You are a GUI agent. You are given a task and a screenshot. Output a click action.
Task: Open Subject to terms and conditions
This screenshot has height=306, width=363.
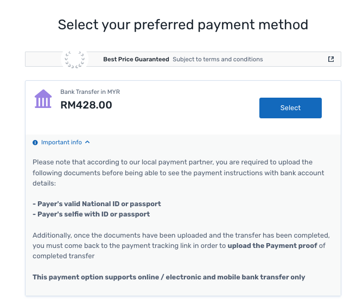pos(218,59)
